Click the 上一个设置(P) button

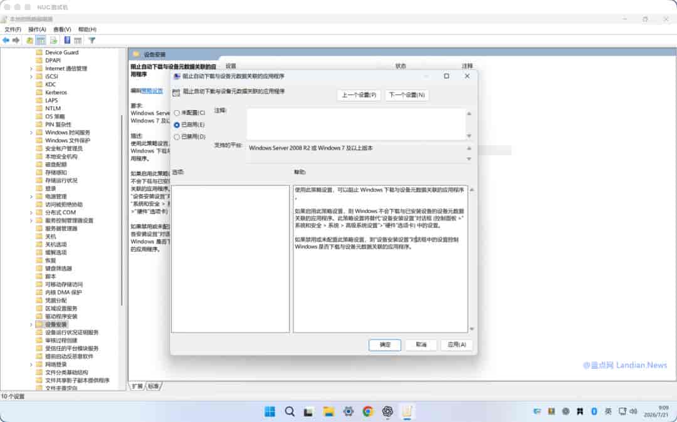pyautogui.click(x=359, y=95)
